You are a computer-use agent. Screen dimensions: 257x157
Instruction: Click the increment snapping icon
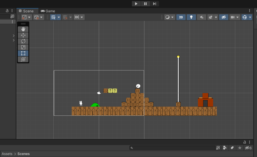pyautogui.click(x=77, y=17)
